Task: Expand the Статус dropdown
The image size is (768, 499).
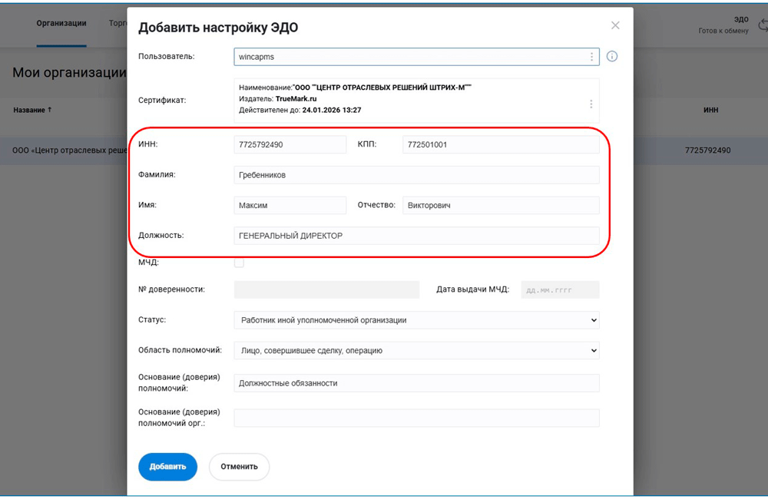Action: pyautogui.click(x=415, y=320)
